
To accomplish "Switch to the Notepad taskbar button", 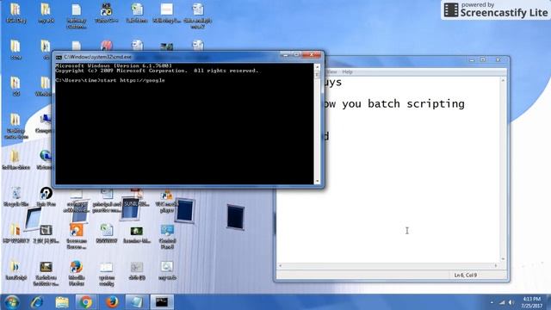I will 136,302.
